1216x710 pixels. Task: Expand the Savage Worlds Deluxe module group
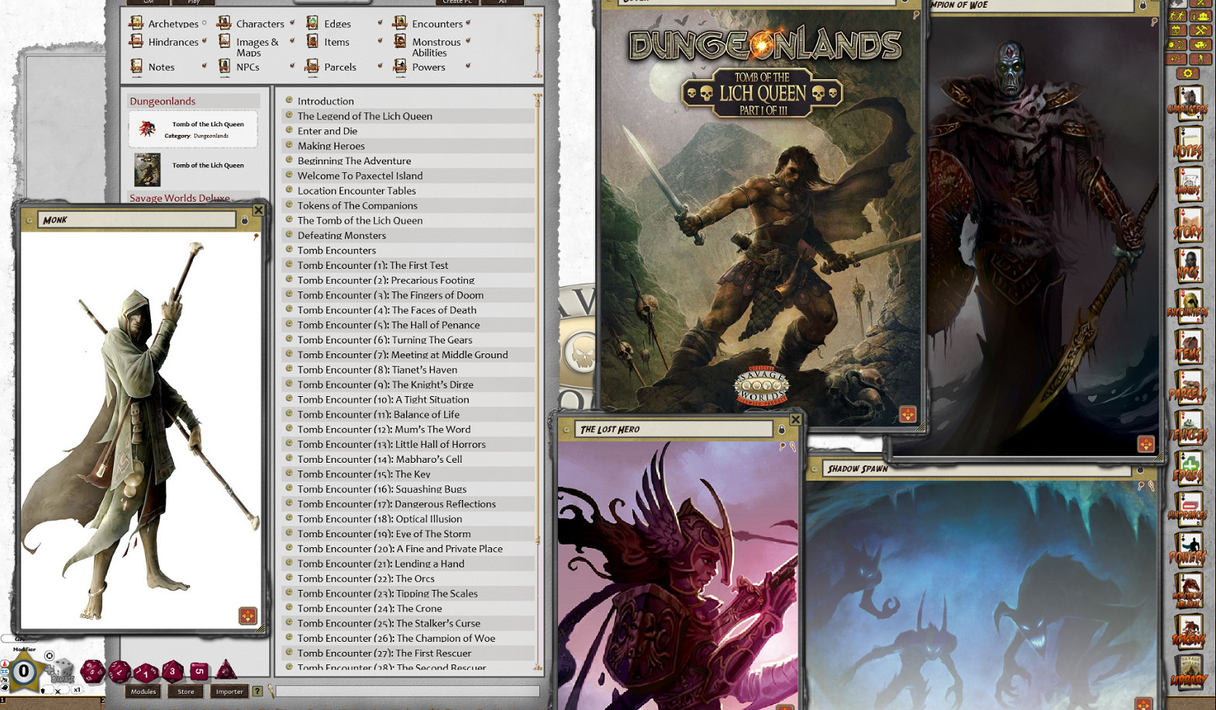click(180, 198)
